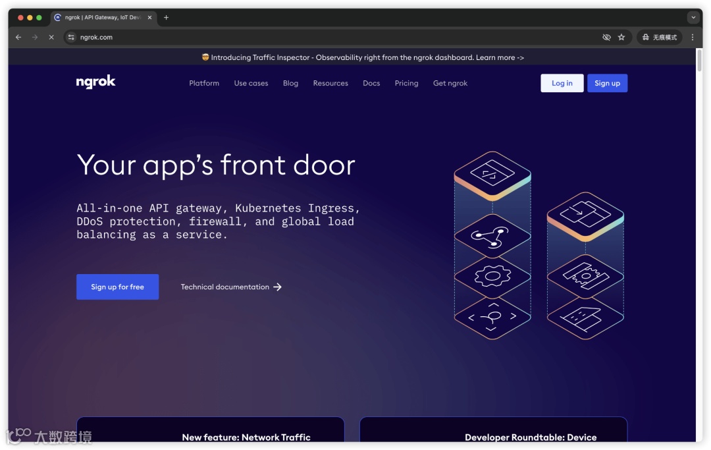Click the gear in frame tile icon
This screenshot has width=711, height=450.
585,275
